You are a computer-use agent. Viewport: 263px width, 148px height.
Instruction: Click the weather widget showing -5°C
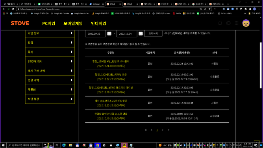click(x=165, y=145)
